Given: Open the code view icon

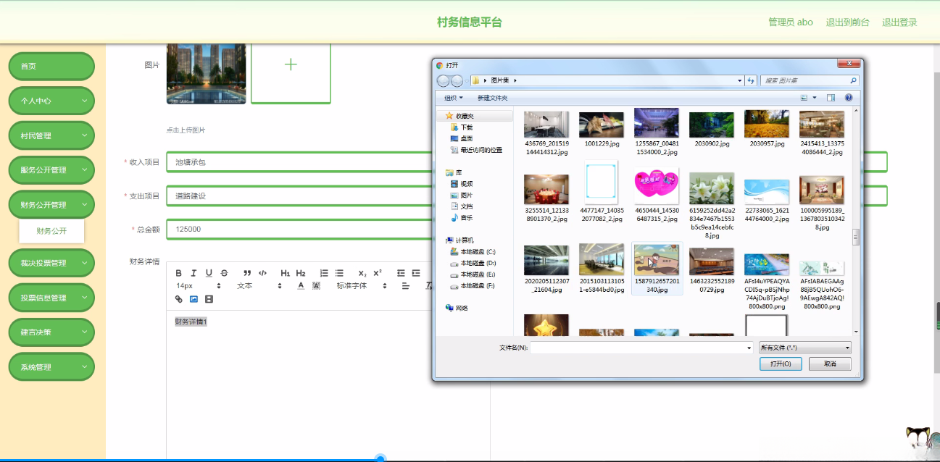Looking at the screenshot, I should click(x=262, y=273).
